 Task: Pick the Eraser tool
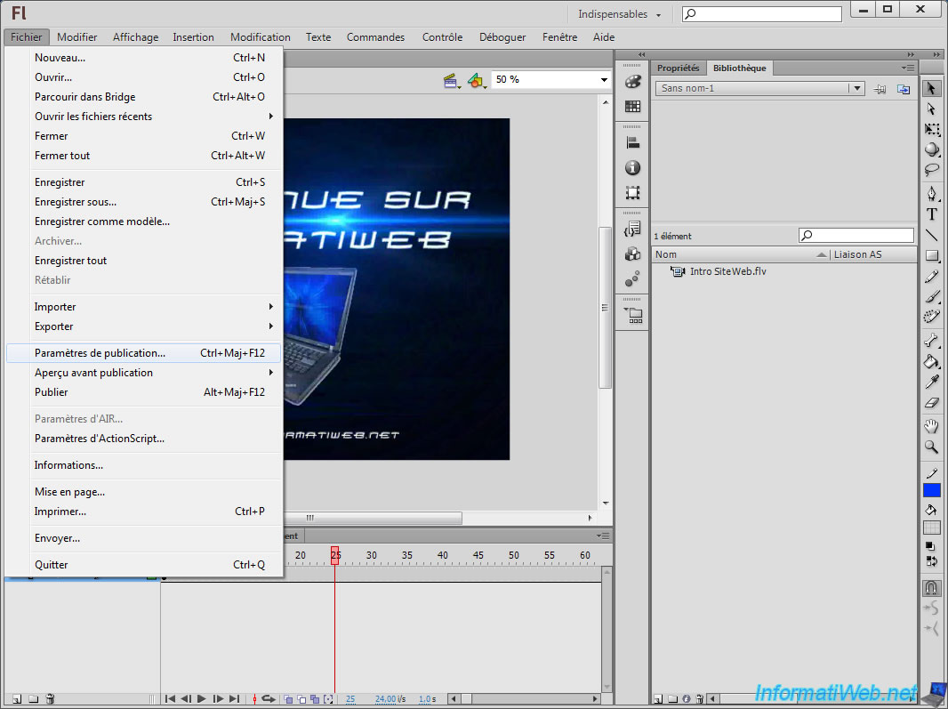[931, 403]
